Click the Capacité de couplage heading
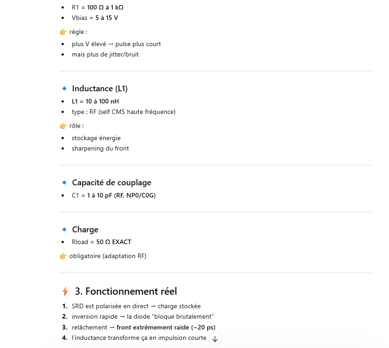 coord(112,183)
